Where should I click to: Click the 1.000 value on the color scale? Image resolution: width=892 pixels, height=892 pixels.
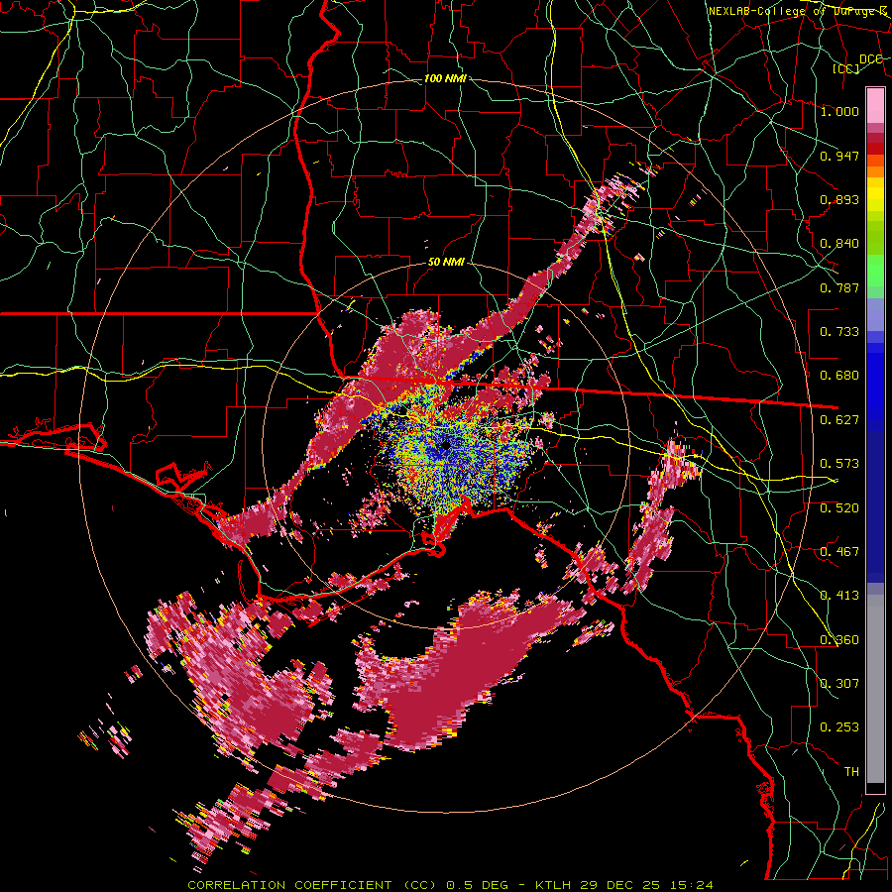839,111
